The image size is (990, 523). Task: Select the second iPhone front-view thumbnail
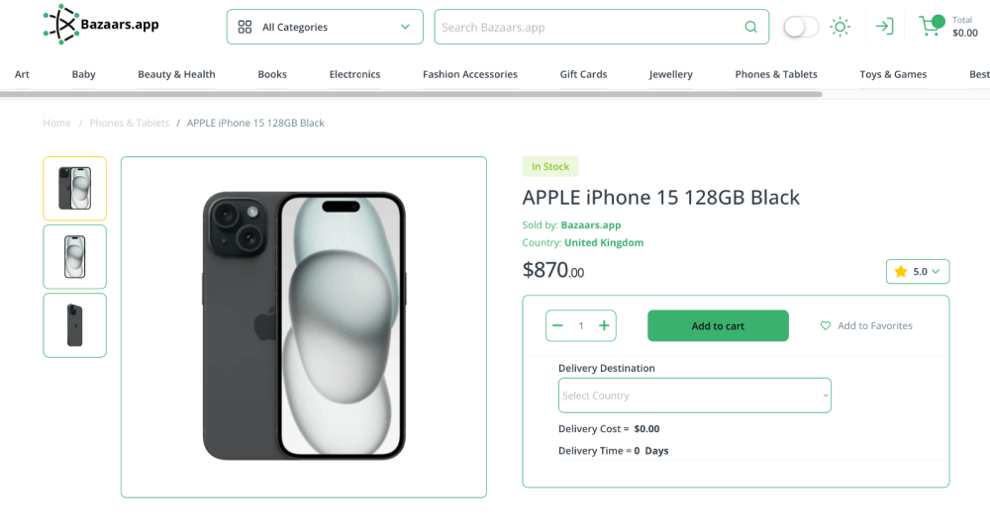(74, 257)
